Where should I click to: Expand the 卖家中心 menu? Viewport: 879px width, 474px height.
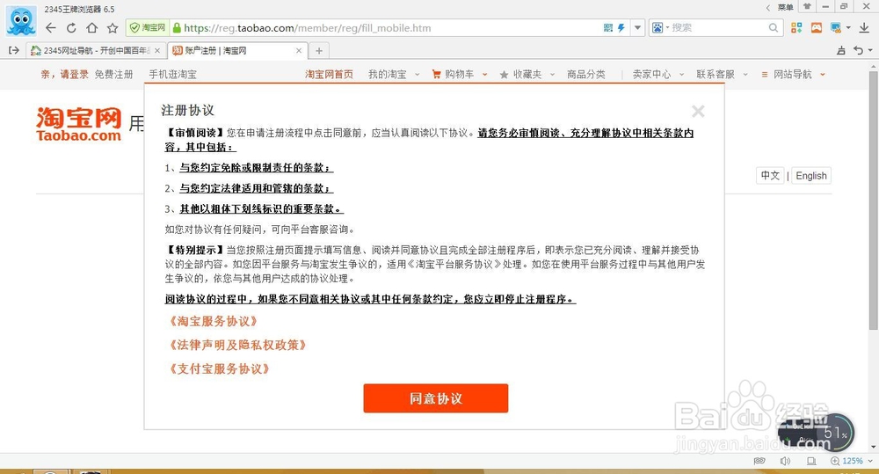point(658,74)
